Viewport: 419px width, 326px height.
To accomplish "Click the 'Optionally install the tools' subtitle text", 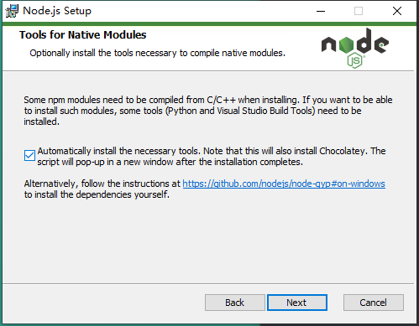I will pyautogui.click(x=158, y=53).
